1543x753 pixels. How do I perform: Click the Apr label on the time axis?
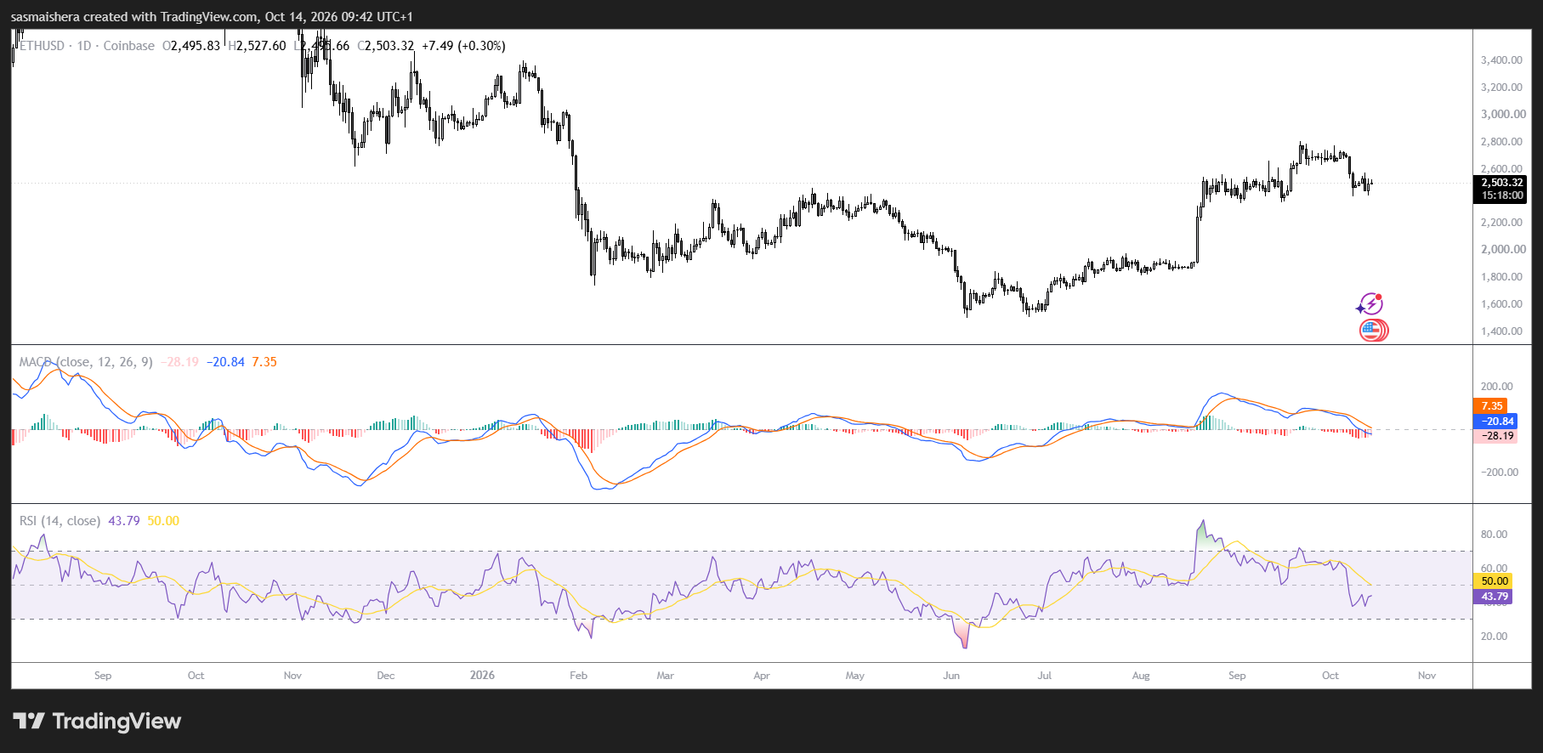762,676
